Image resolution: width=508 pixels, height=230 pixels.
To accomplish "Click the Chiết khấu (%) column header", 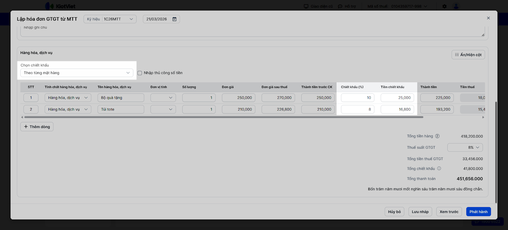I will click(x=352, y=87).
